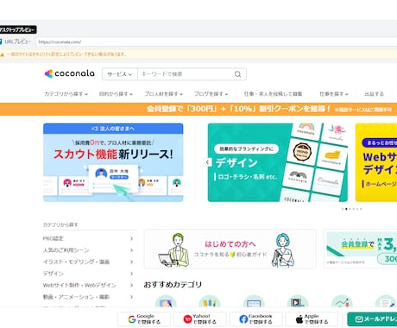Click the pencils recommended category icon
This screenshot has height=328, width=397.
pos(210,301)
